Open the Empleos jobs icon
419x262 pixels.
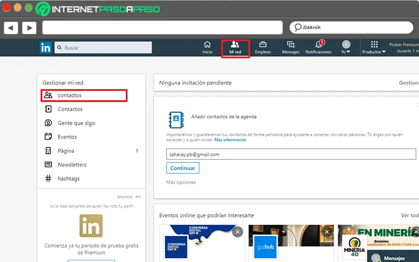263,48
